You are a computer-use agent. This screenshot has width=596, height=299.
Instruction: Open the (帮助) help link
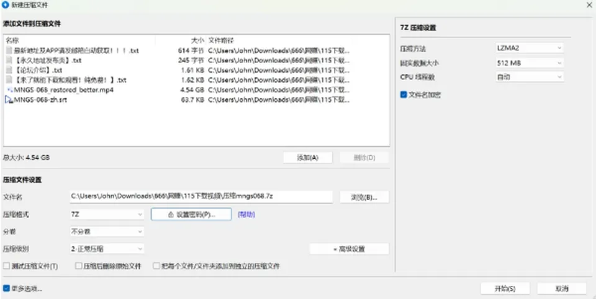tap(246, 214)
